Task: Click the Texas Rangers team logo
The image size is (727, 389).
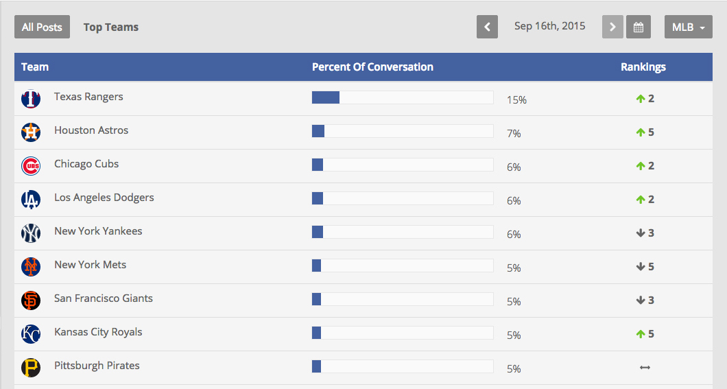Action: [31, 99]
